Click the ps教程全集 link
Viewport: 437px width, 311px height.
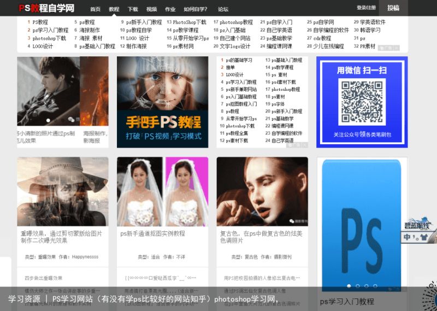click(x=237, y=133)
